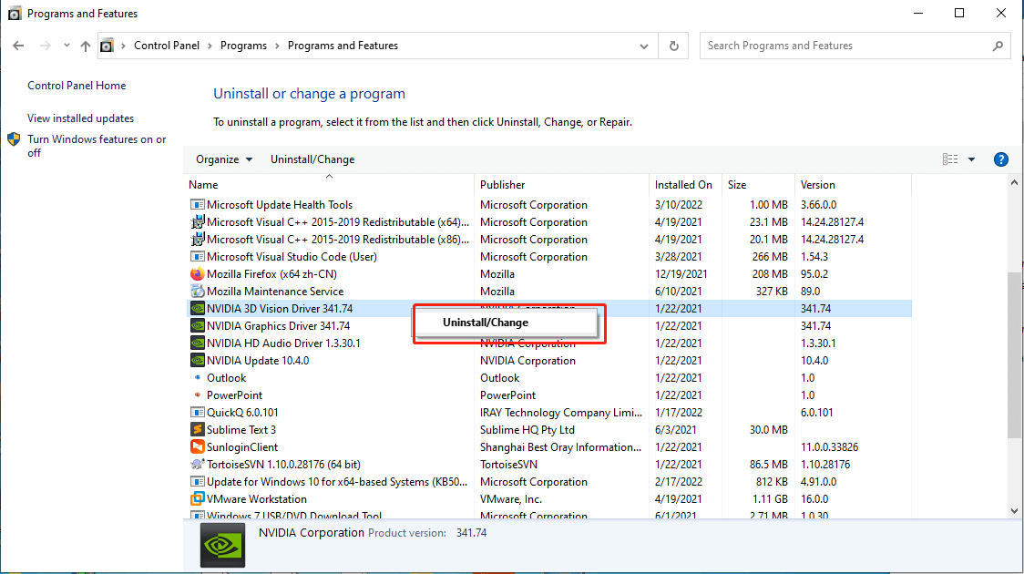Open the Organize dropdown menu
This screenshot has height=574, width=1024.
(x=224, y=159)
